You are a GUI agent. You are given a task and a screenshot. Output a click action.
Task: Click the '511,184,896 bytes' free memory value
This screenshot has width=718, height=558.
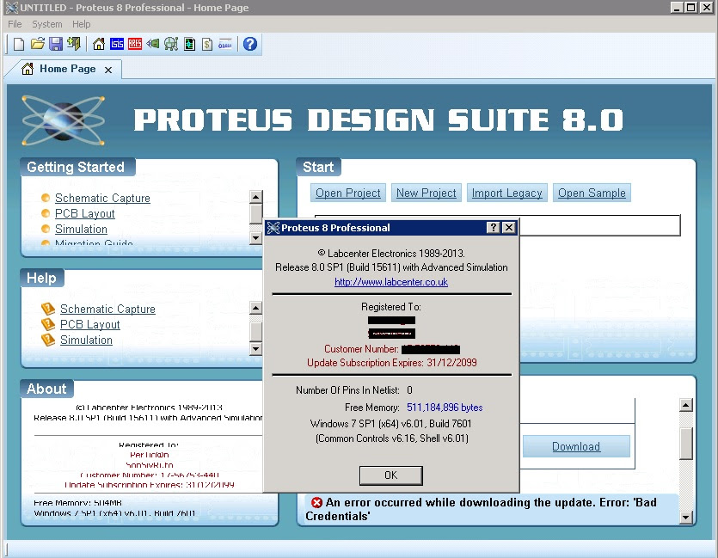445,408
